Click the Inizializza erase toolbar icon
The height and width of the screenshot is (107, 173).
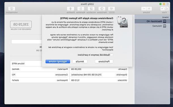(x=91, y=9)
